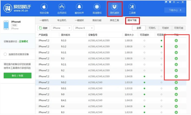Screen dimensions: 191x115
Task: Open the iPhone 6 model dropdown
Action: tap(84, 28)
